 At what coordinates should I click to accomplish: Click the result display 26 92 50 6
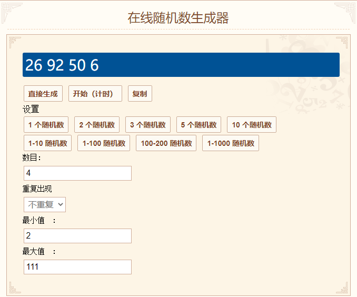[x=181, y=65]
